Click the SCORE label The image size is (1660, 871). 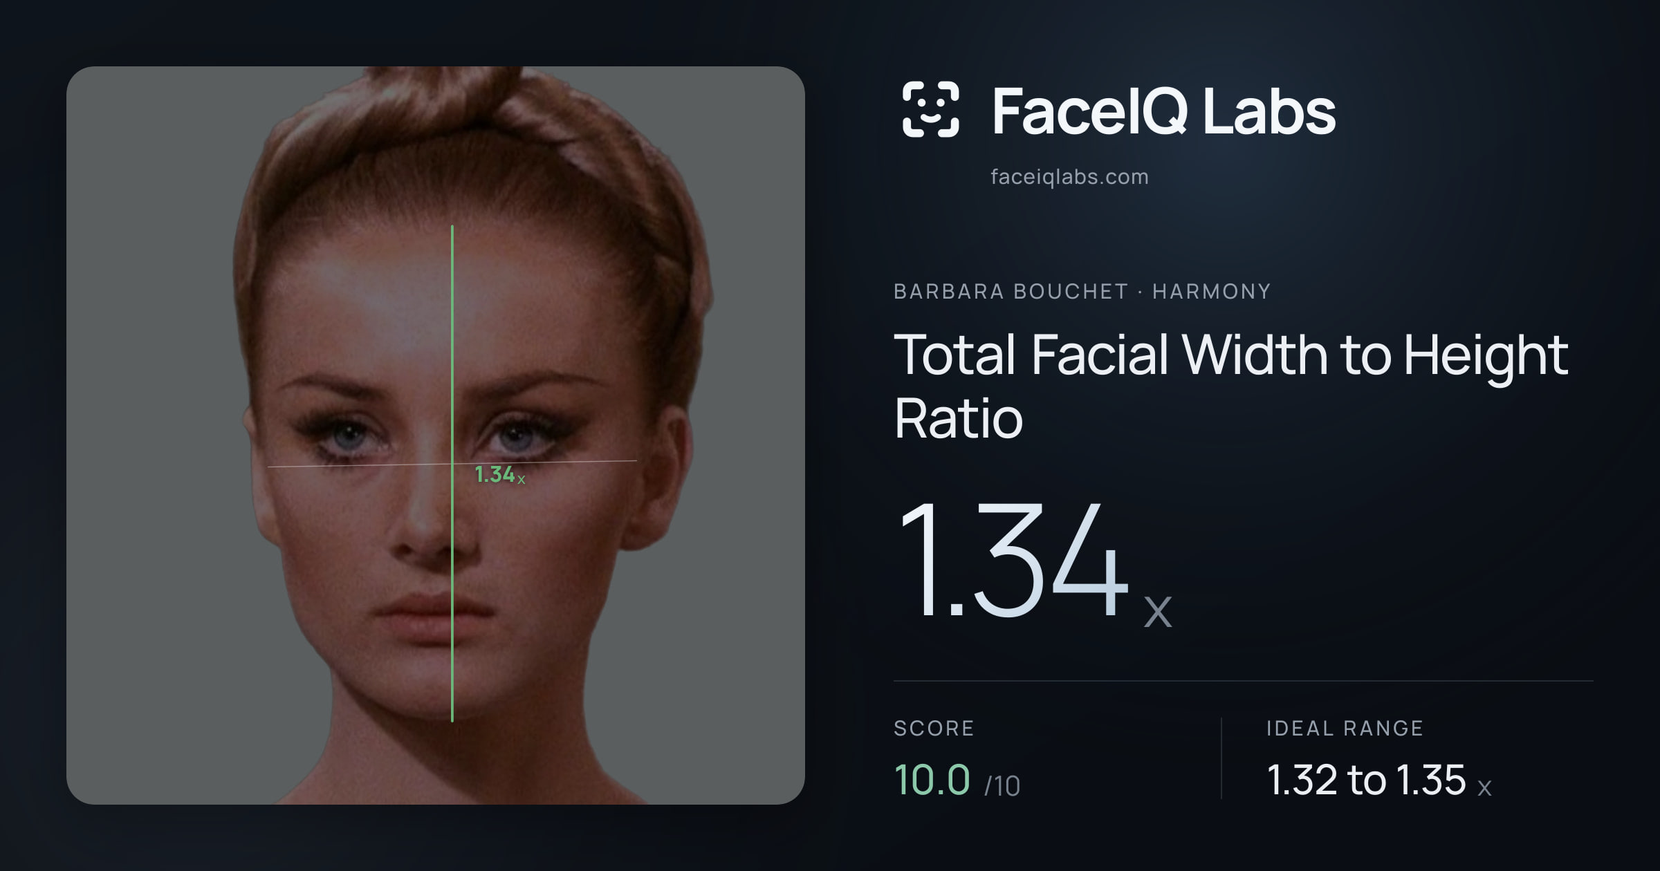(x=934, y=728)
